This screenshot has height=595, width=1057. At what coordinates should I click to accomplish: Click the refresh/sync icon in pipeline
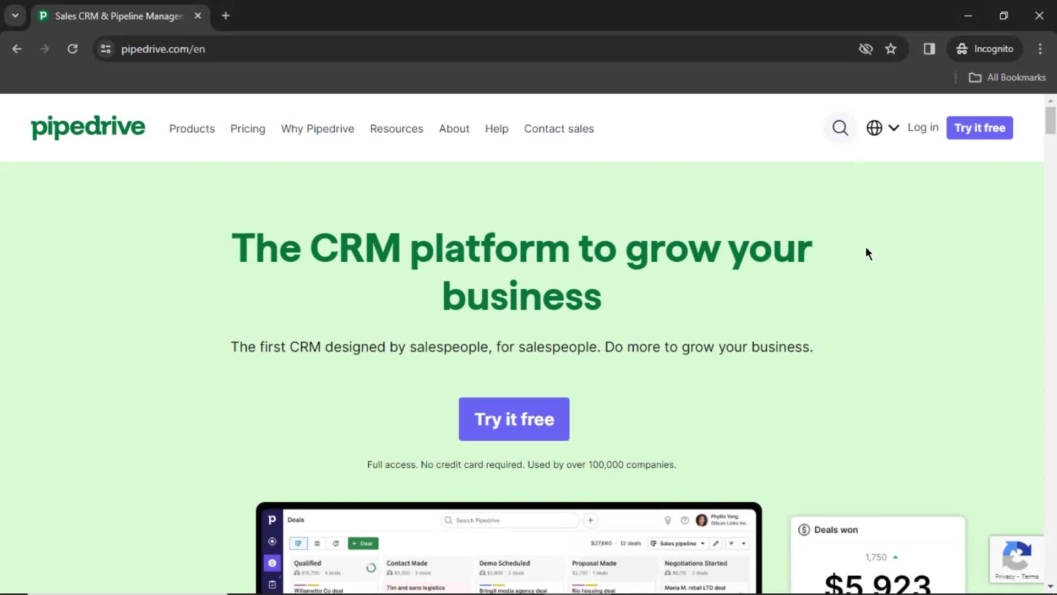[335, 543]
